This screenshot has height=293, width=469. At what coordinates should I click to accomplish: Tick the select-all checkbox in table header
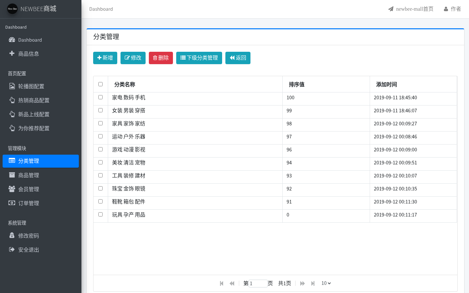pyautogui.click(x=100, y=84)
